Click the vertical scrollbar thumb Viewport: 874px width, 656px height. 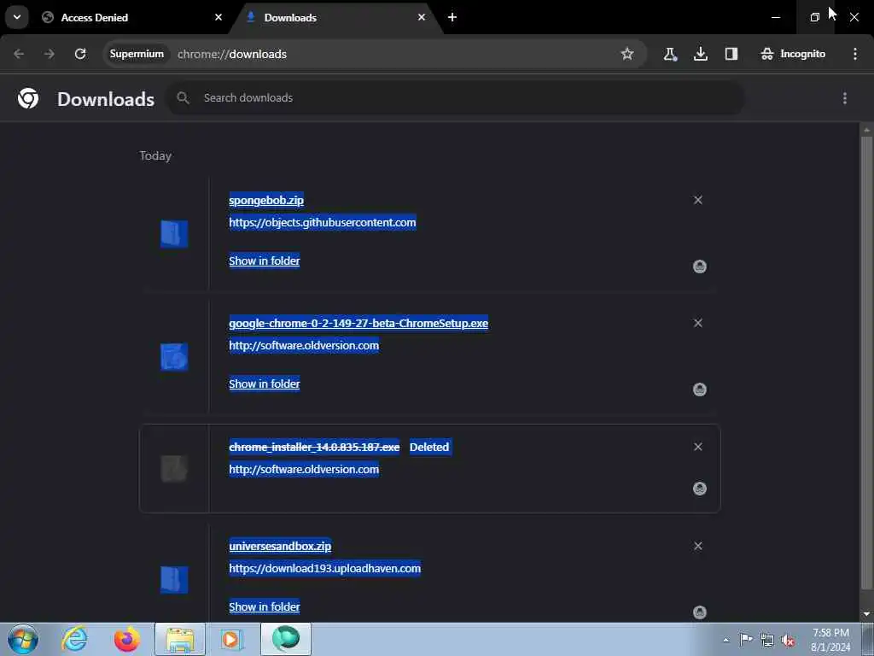coord(866,361)
